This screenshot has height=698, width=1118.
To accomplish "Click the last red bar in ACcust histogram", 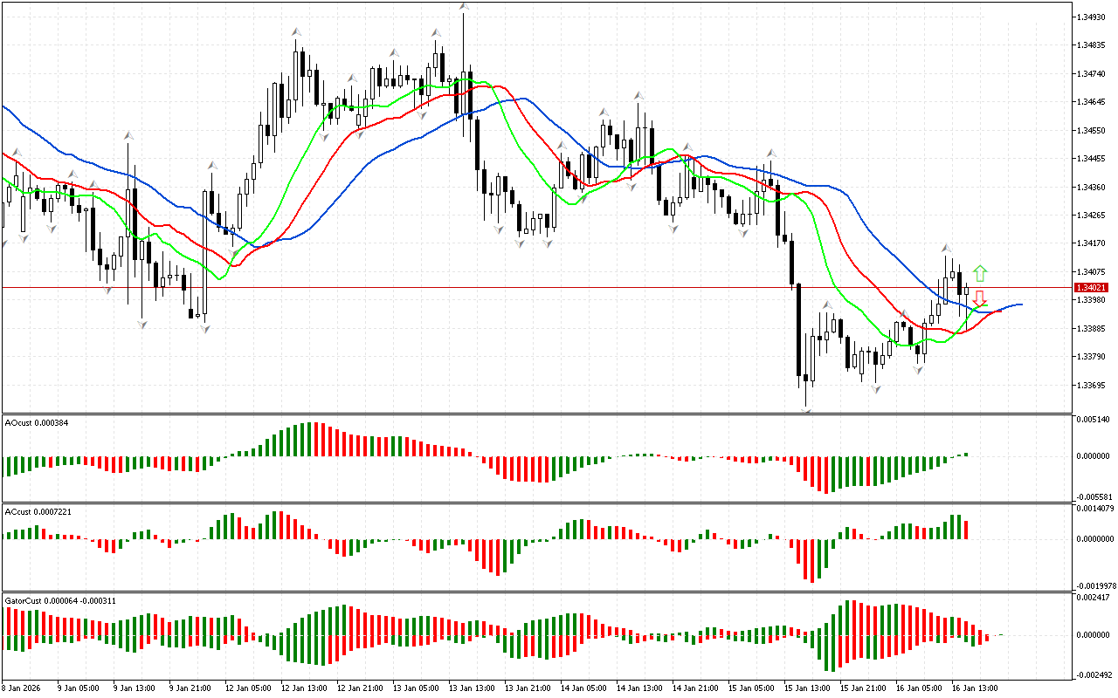I will click(967, 530).
